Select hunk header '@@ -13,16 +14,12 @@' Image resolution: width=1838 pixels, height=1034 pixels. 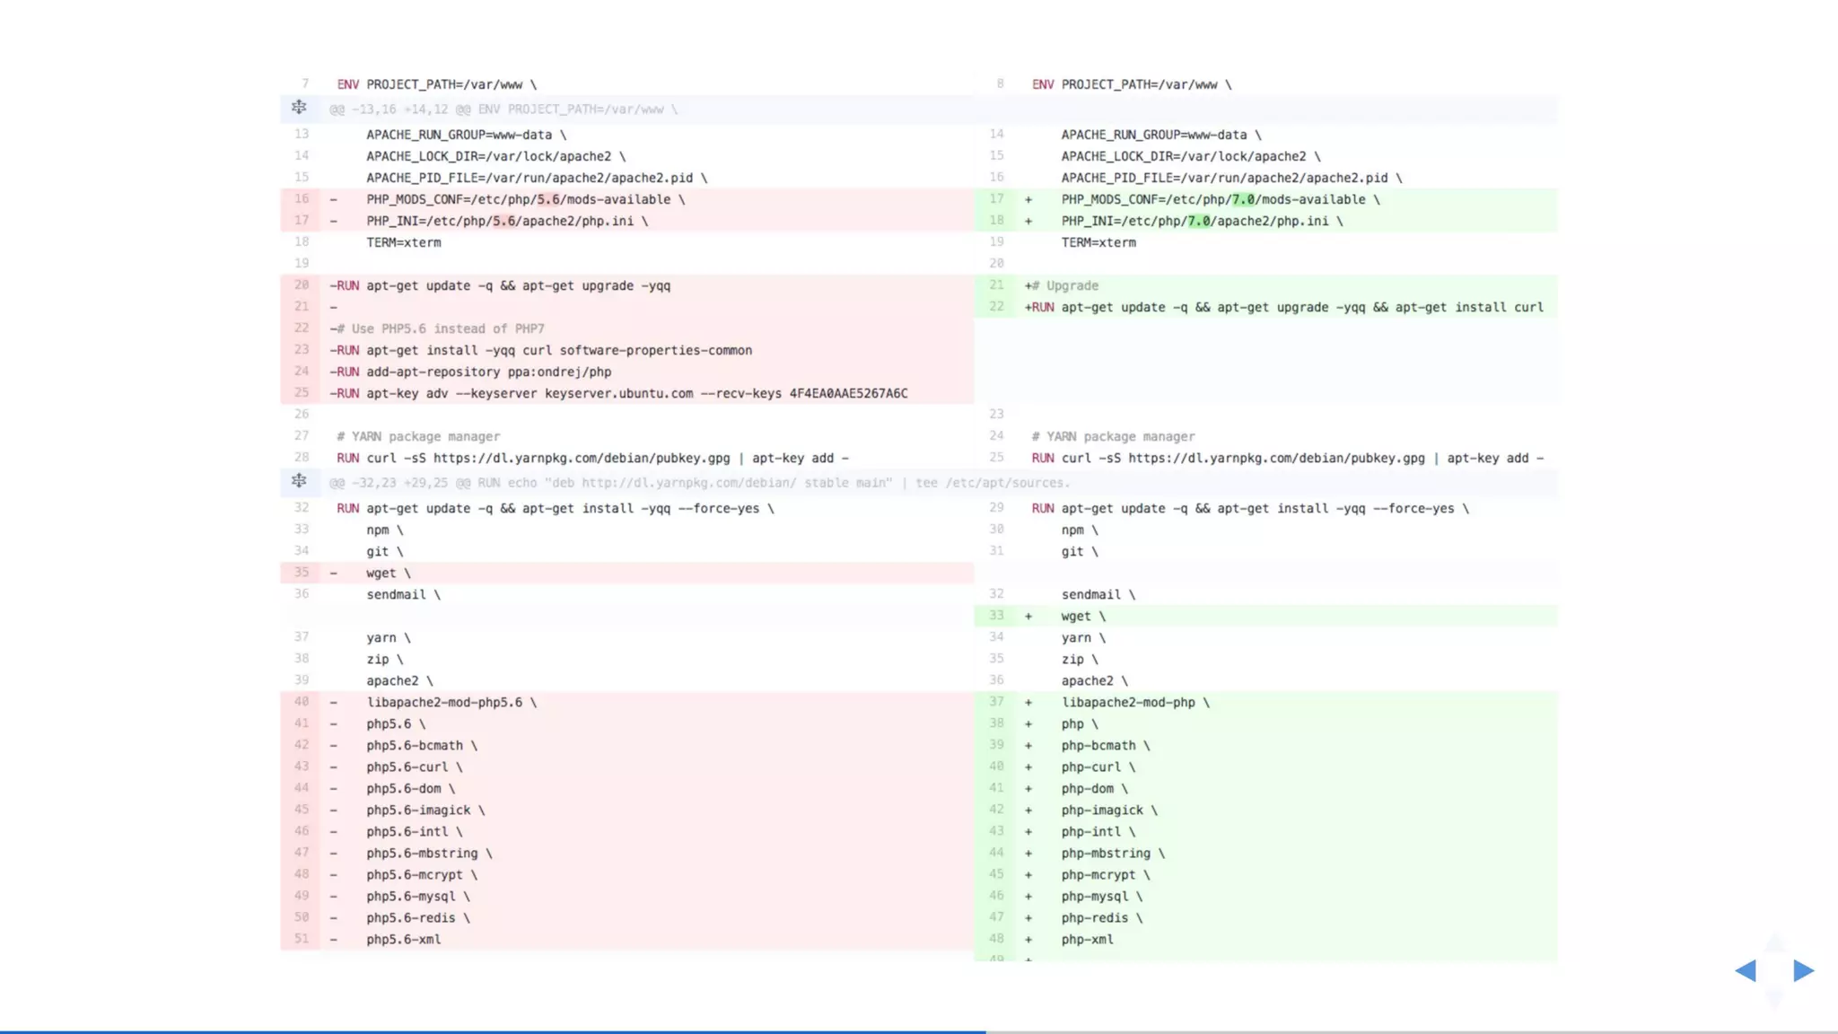pyautogui.click(x=503, y=110)
